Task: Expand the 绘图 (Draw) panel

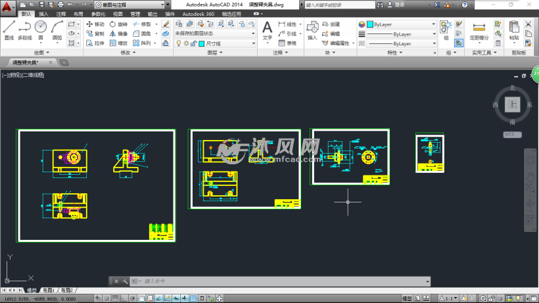Action: click(41, 53)
